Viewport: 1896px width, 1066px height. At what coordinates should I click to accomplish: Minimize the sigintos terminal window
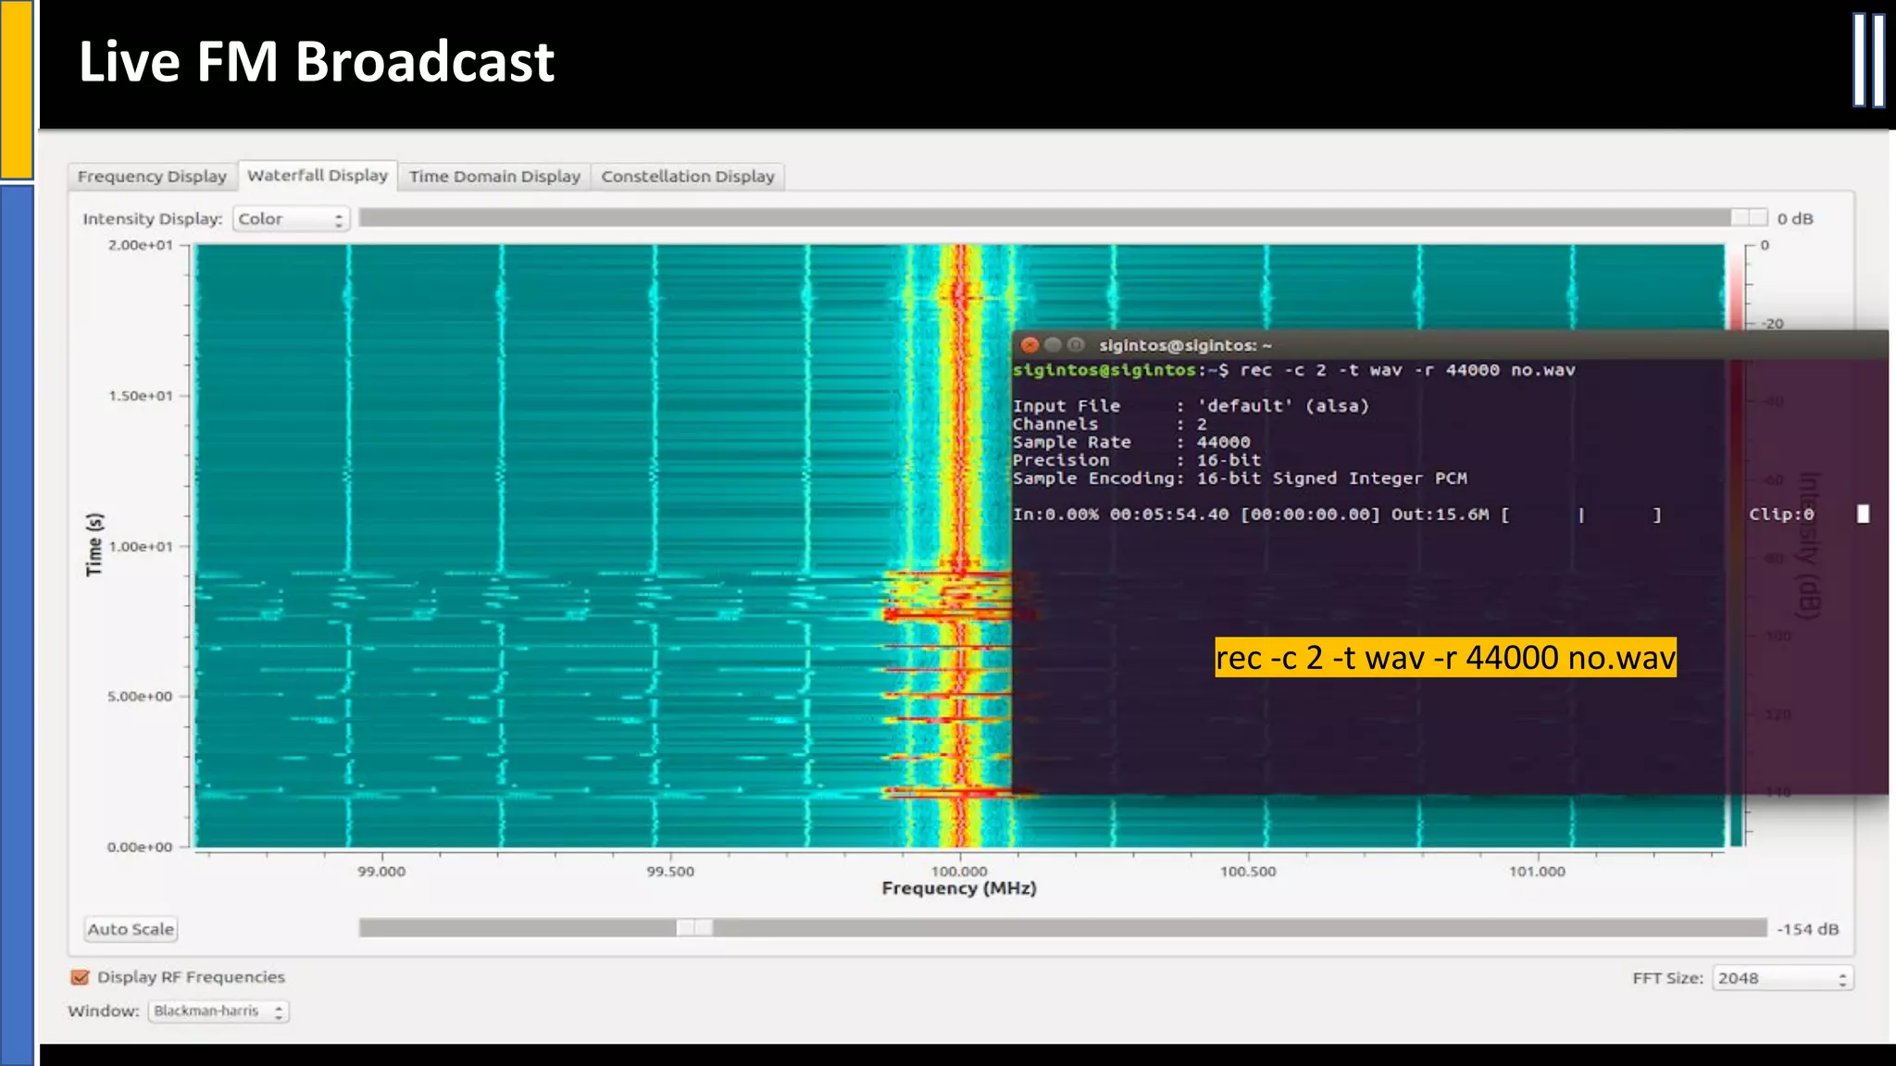[x=1053, y=345]
